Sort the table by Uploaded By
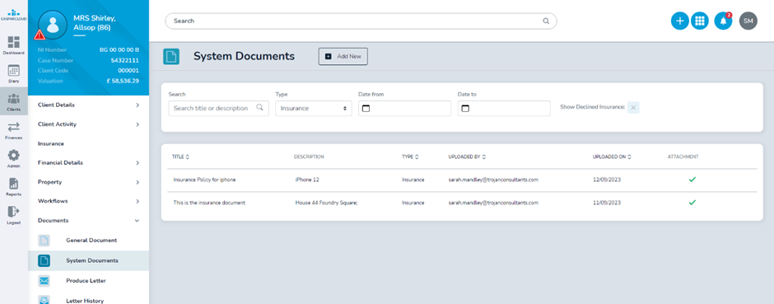This screenshot has width=774, height=304. 467,157
